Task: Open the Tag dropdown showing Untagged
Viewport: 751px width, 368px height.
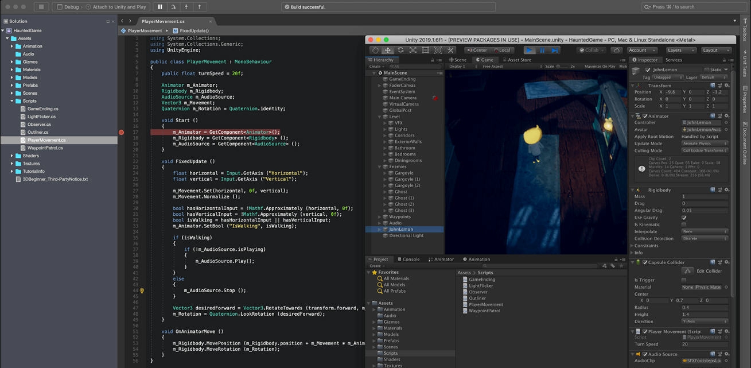Action: [667, 77]
